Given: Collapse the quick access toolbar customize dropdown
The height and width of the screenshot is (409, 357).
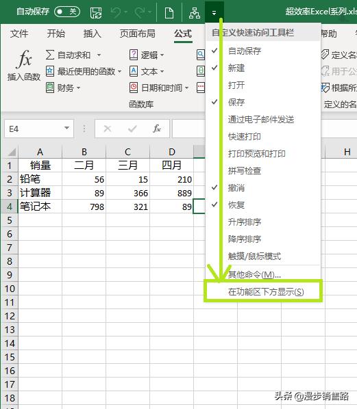Looking at the screenshot, I should tap(214, 12).
